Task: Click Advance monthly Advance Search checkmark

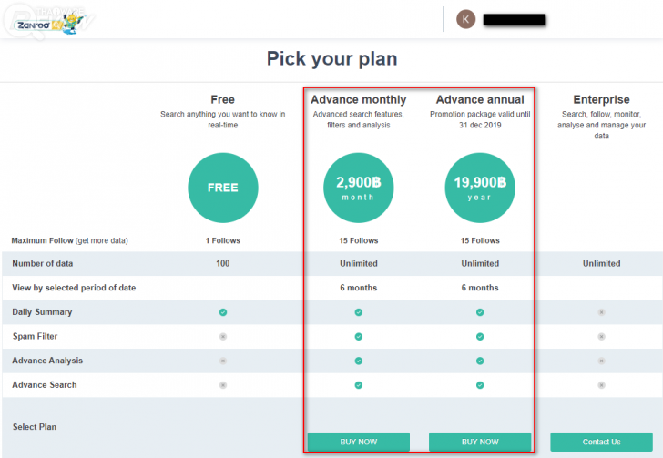Action: (x=359, y=385)
